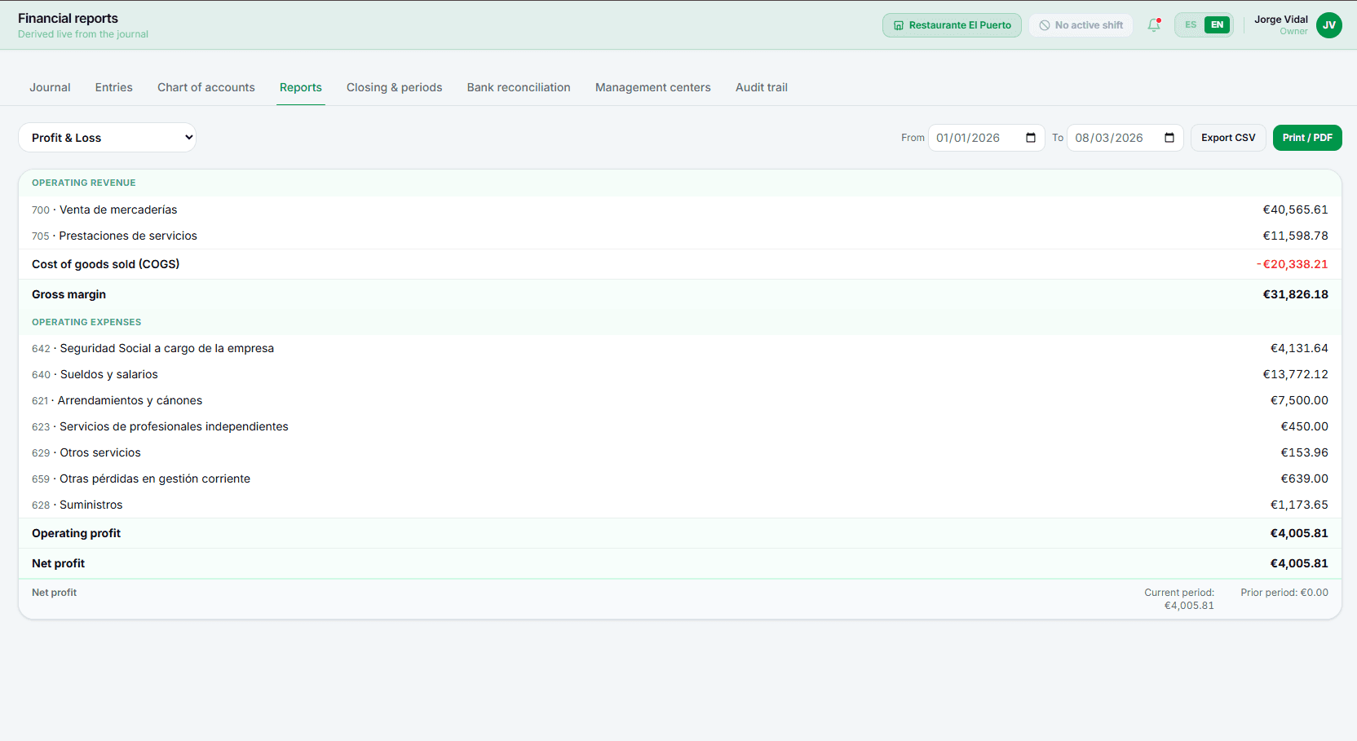
Task: Go to Management centers tab
Action: pyautogui.click(x=653, y=87)
